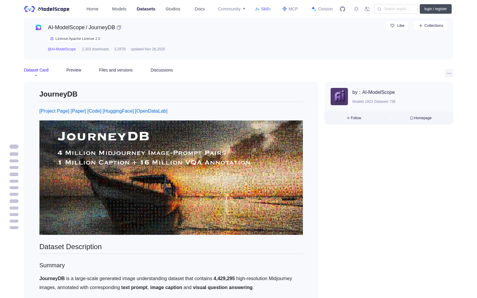This screenshot has height=298, width=477.
Task: Copy dataset name with the copy icon
Action: pos(119,27)
